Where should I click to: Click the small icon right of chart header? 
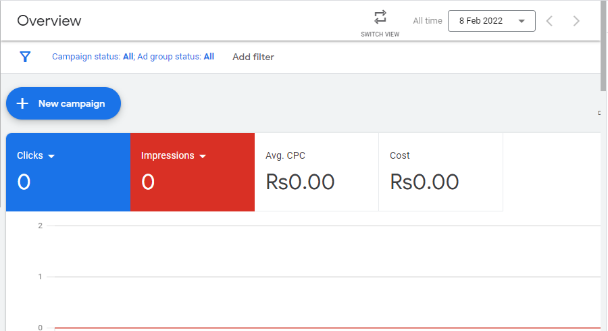point(599,113)
